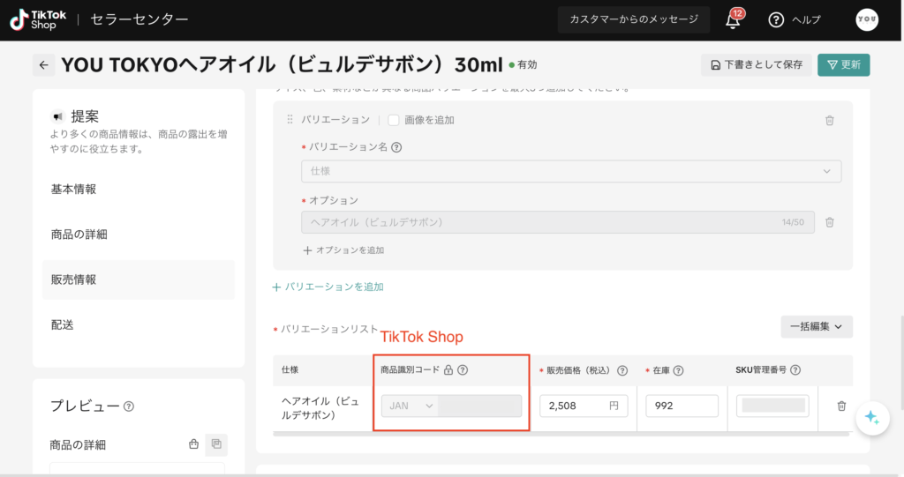Click help icon next to バリエーション名
Screen dimensions: 904x477
click(x=396, y=147)
